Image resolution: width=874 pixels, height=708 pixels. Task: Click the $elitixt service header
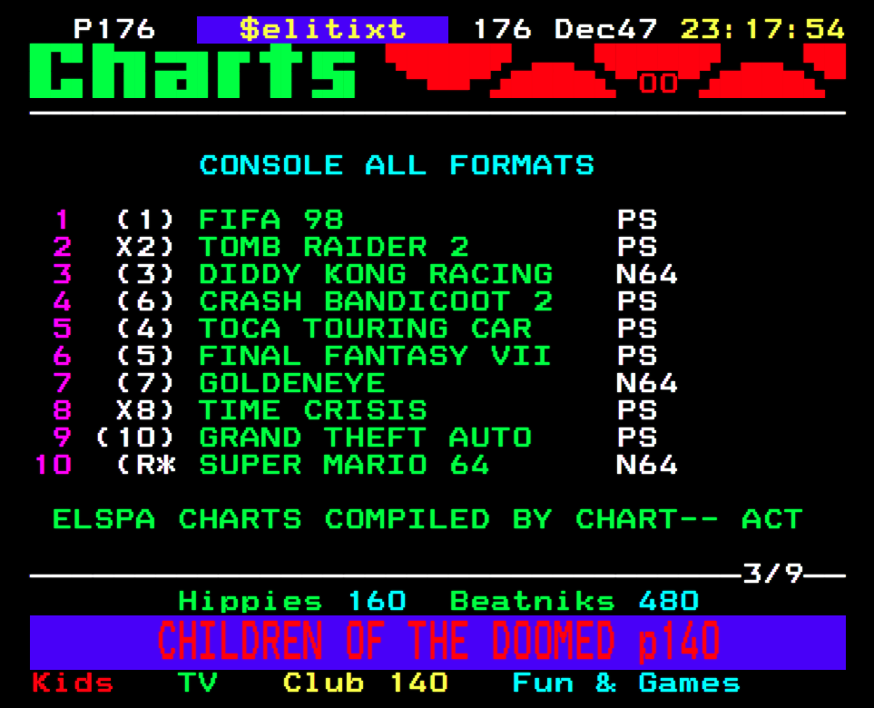323,30
